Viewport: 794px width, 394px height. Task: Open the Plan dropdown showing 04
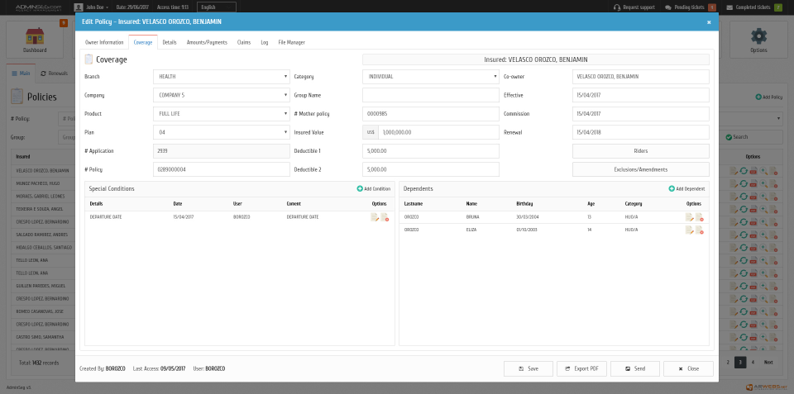pyautogui.click(x=222, y=132)
